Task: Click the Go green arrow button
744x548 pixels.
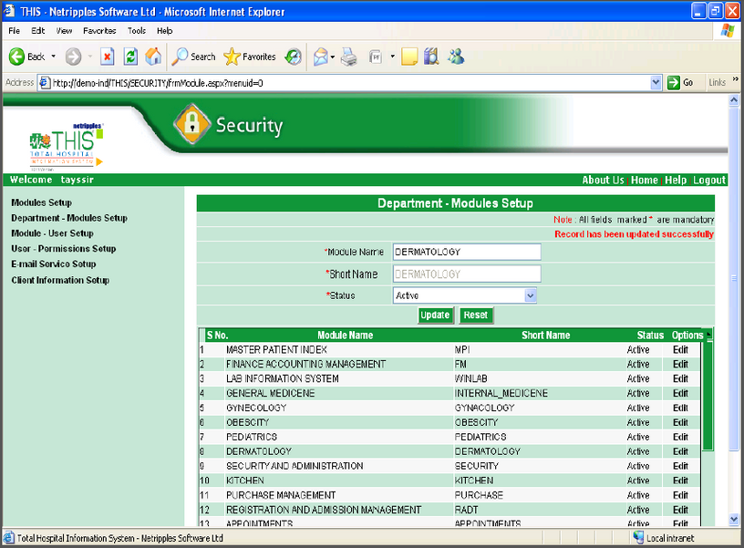Action: click(673, 83)
